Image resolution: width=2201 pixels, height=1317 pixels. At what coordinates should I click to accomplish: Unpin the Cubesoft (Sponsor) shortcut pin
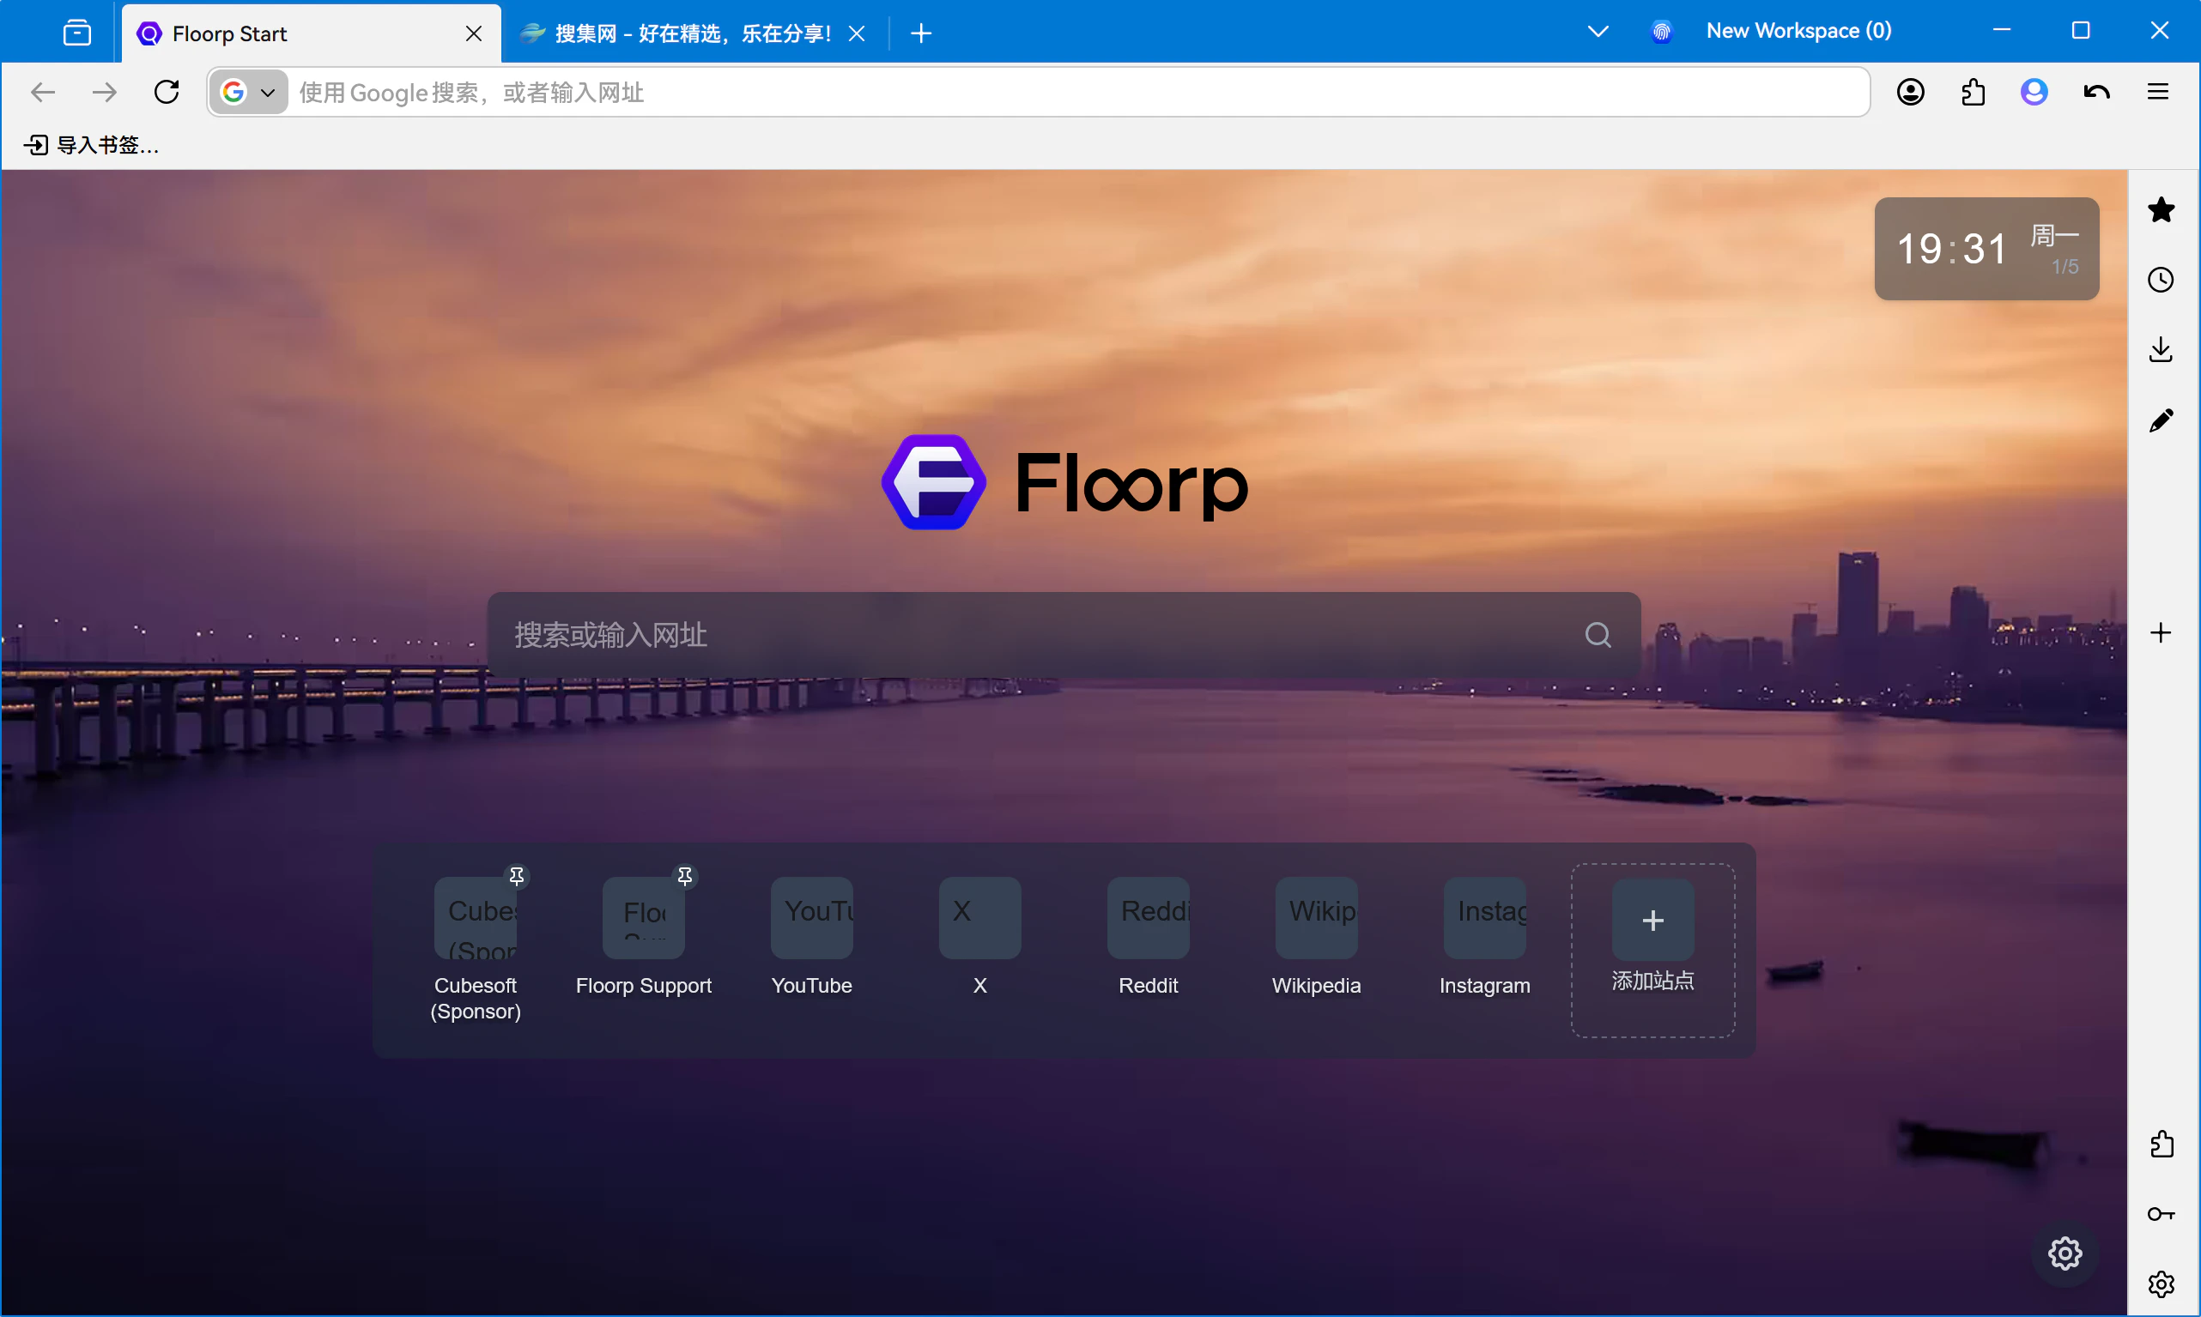pos(517,876)
